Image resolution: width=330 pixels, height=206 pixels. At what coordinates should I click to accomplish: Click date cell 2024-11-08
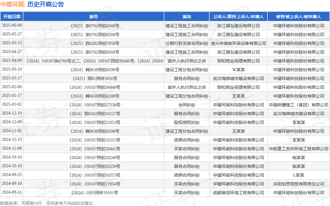click(x=12, y=148)
